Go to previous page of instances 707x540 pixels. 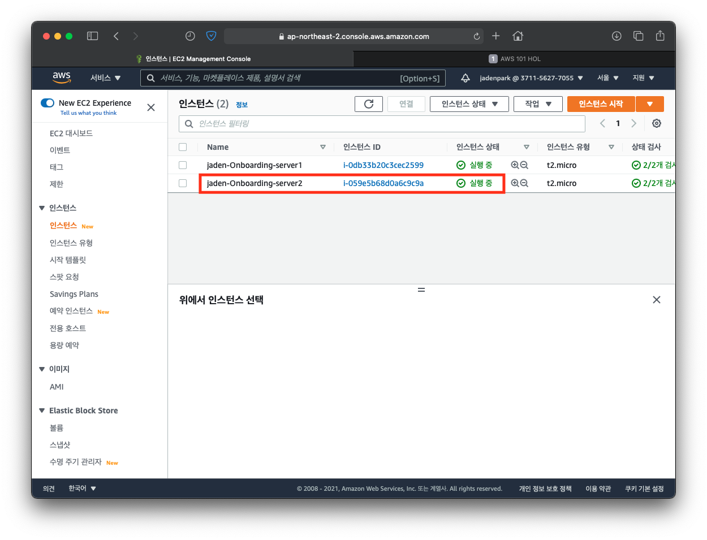coord(602,123)
